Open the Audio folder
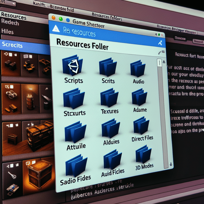 (137, 69)
